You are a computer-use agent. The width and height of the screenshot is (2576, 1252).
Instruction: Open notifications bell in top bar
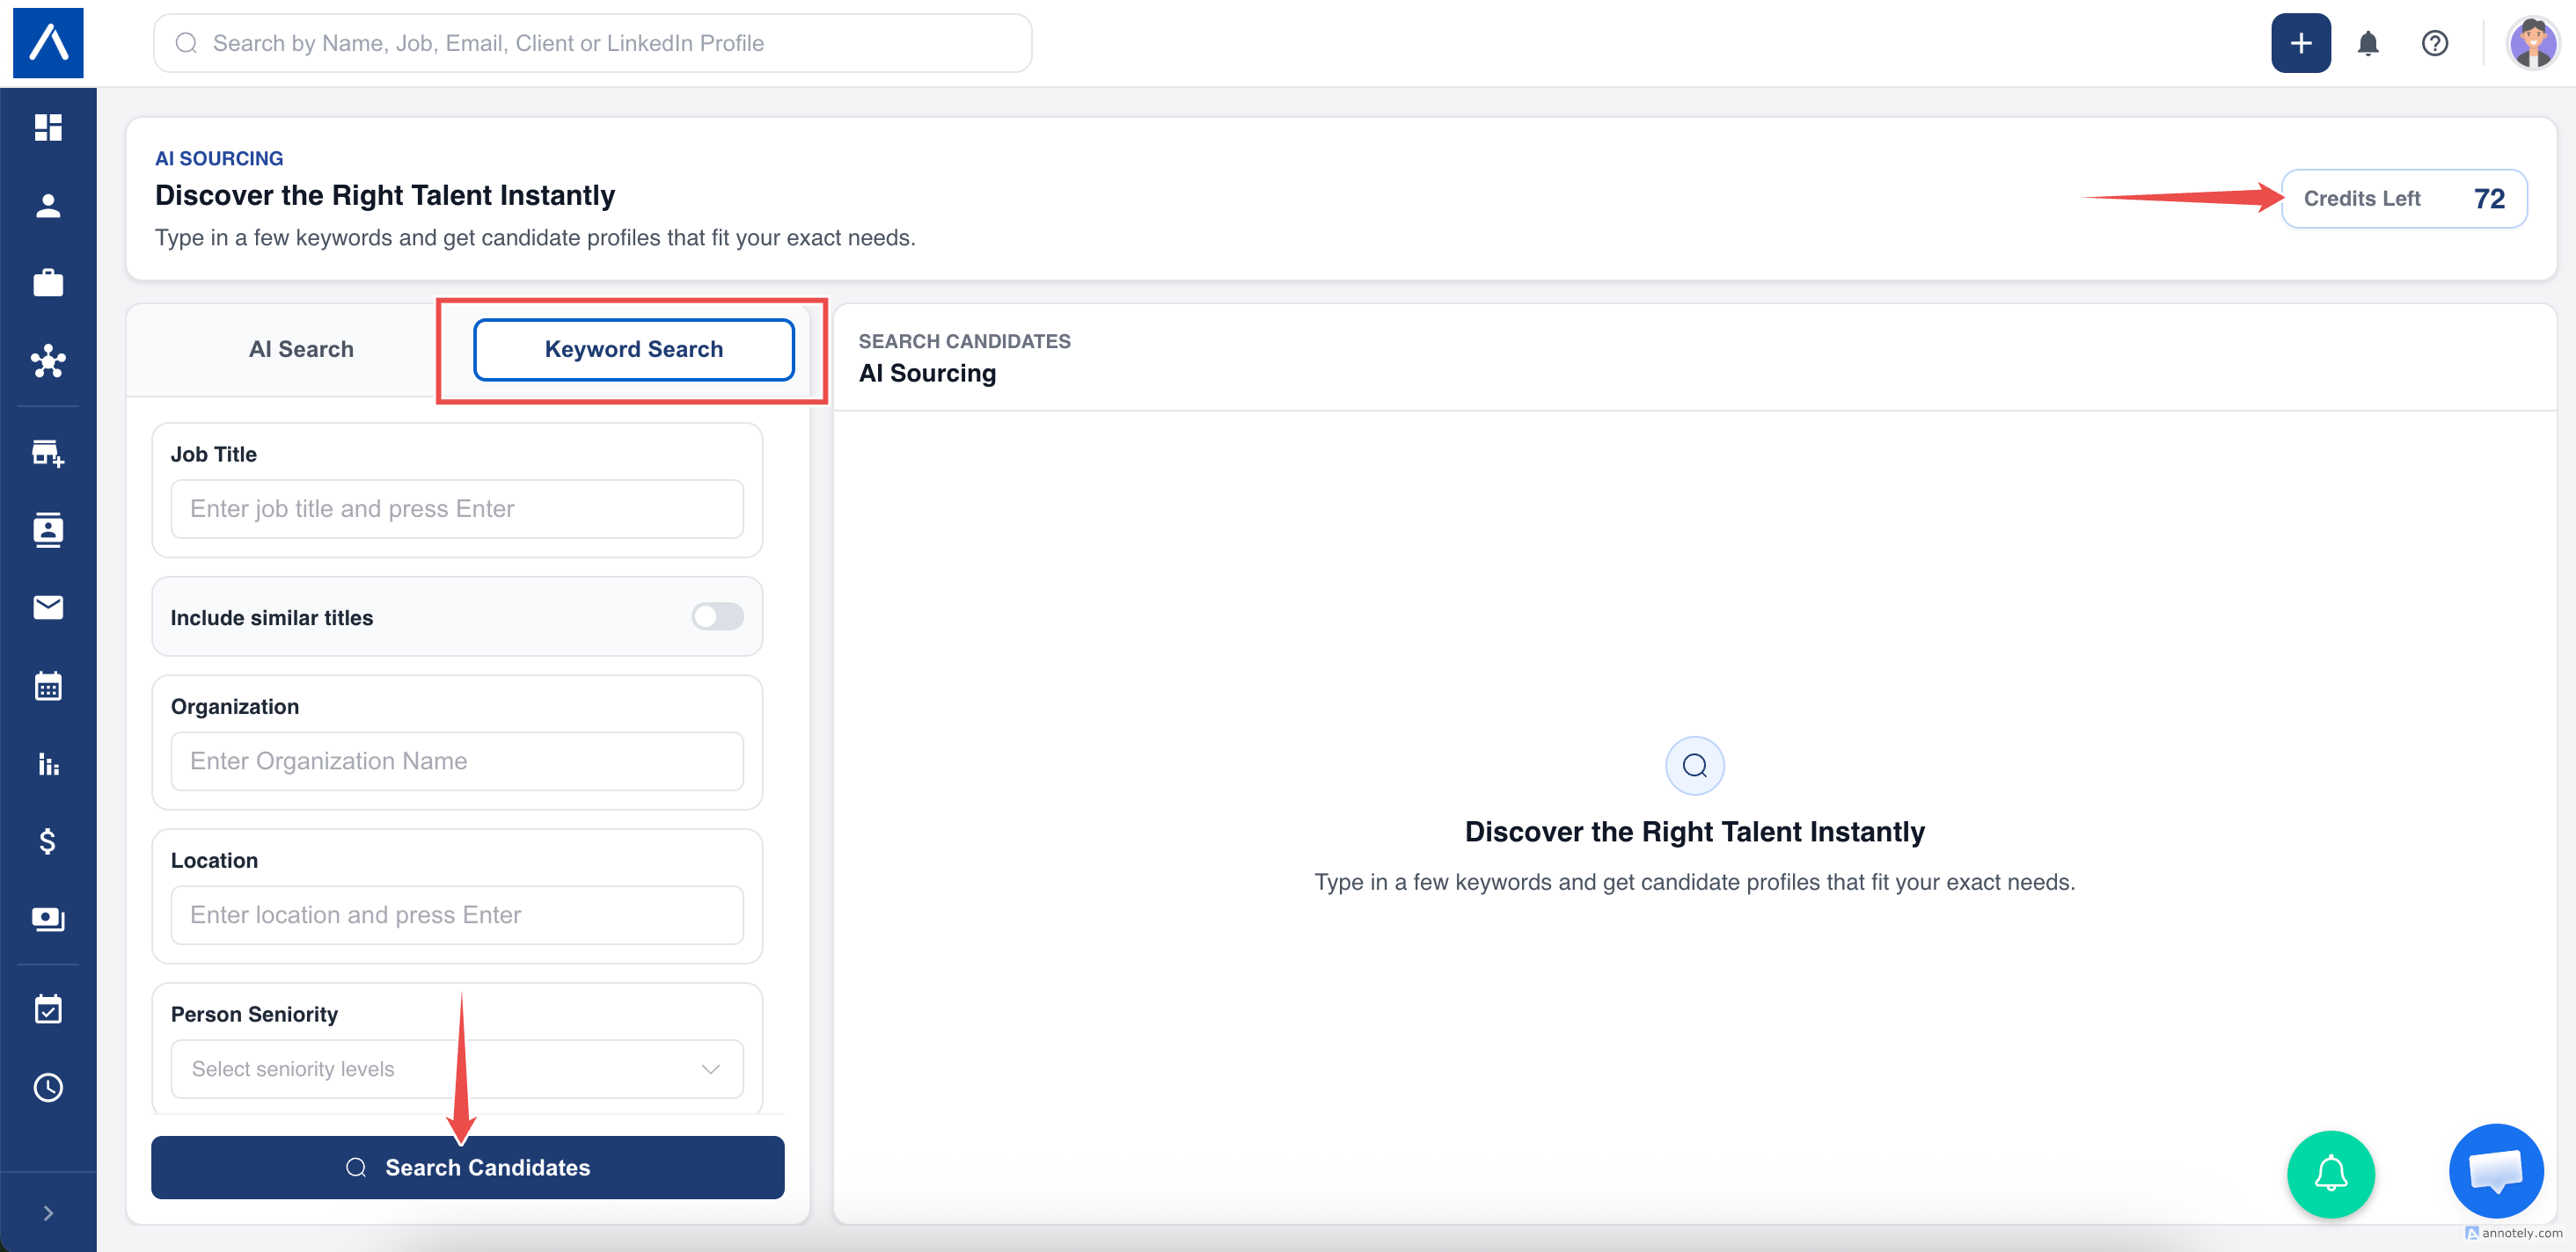click(2368, 43)
